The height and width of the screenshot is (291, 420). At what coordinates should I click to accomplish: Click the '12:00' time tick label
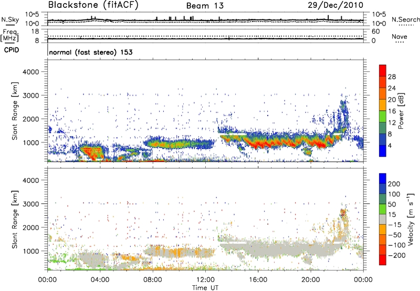click(205, 280)
